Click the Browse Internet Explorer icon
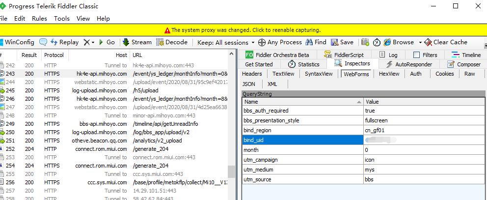The image size is (487, 200). pyautogui.click(x=387, y=42)
